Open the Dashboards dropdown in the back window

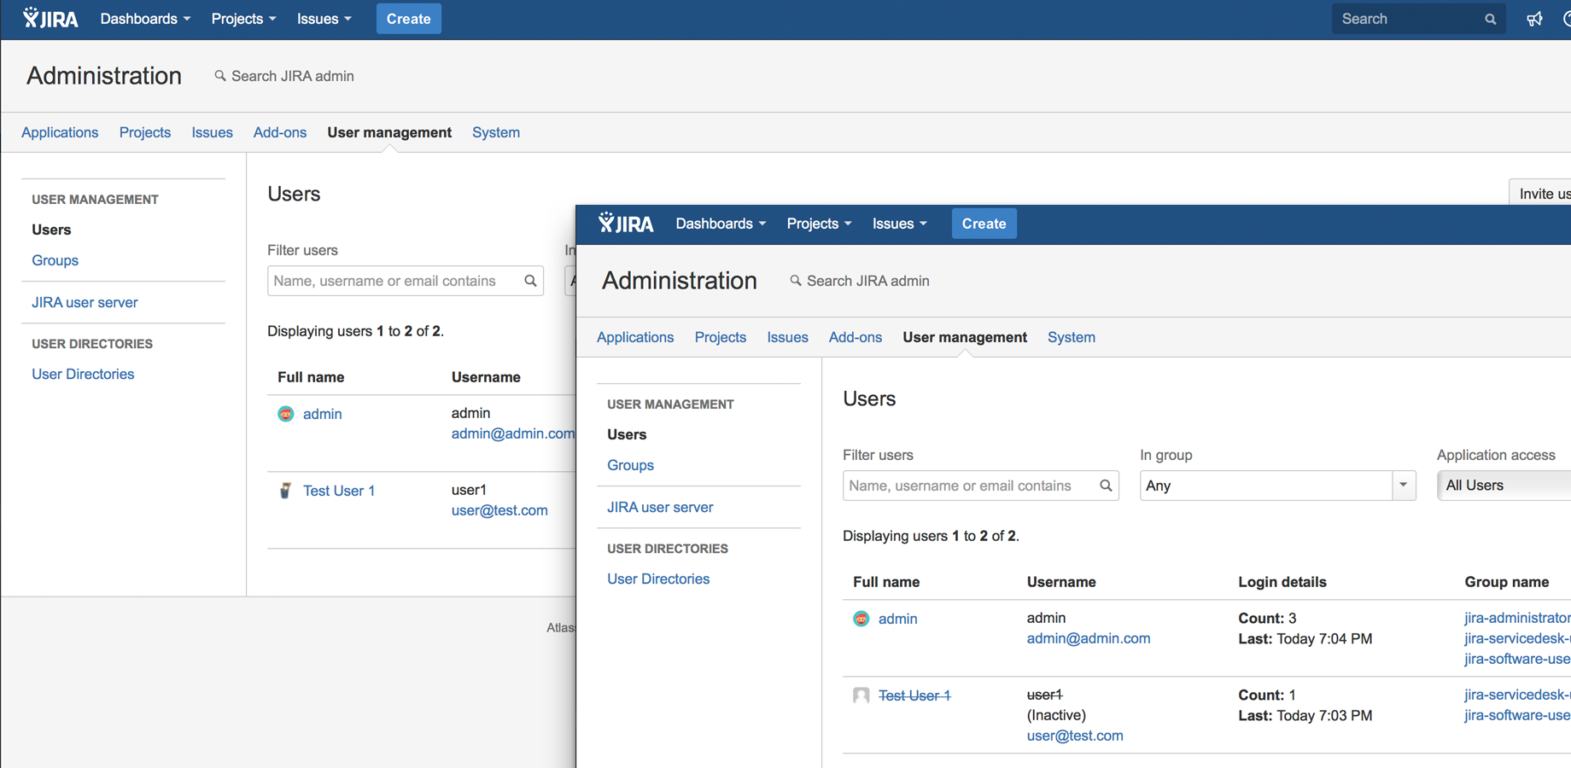[145, 19]
